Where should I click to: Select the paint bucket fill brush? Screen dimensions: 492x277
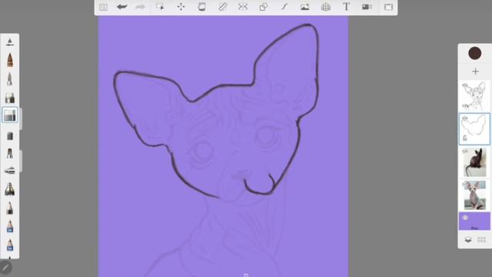(x=10, y=98)
